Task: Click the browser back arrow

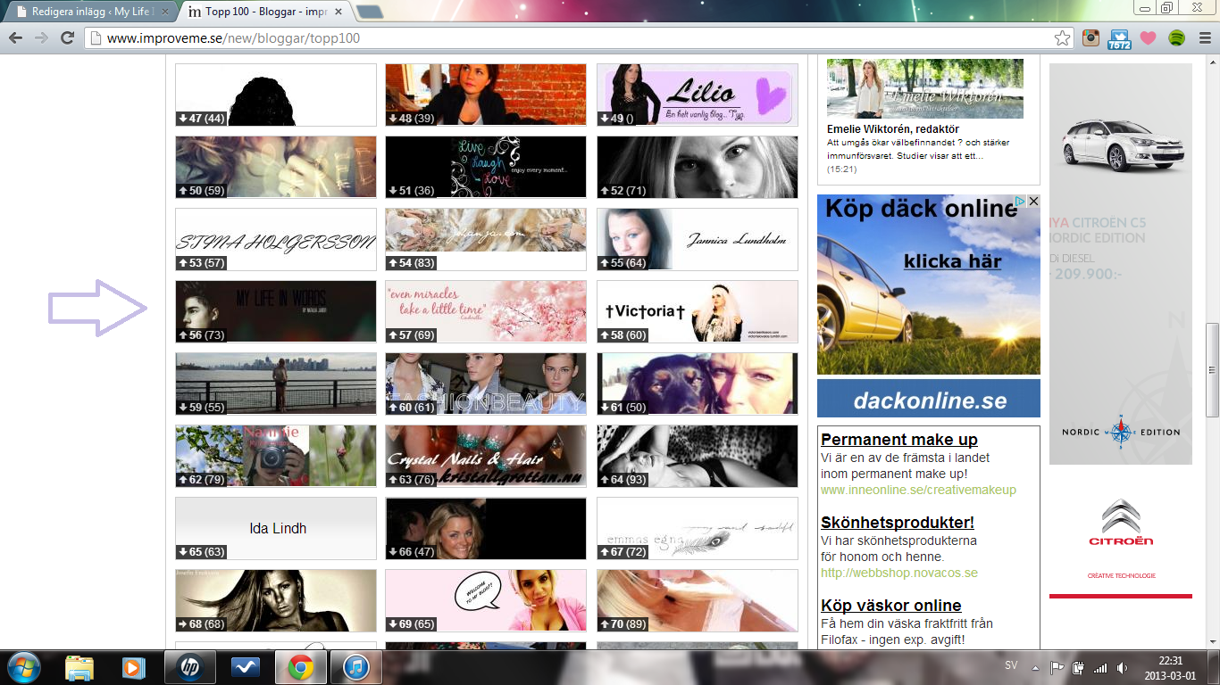Action: point(16,38)
